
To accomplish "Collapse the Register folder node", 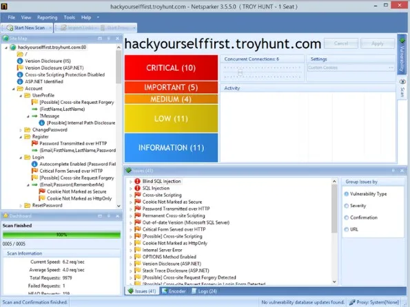I will point(21,137).
